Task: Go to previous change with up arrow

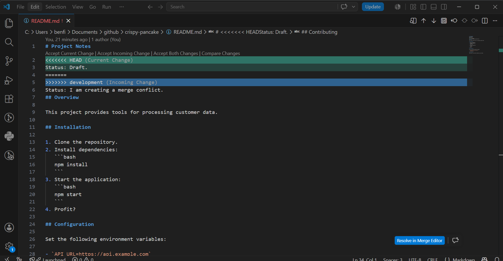Action: 424,21
